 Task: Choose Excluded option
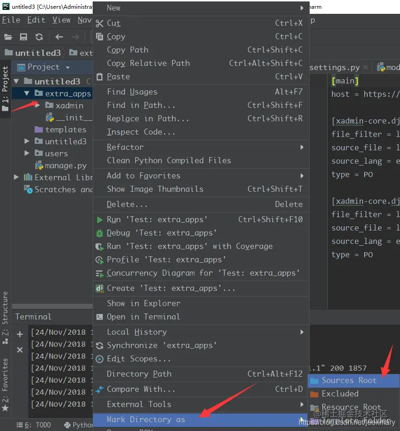pos(354,394)
